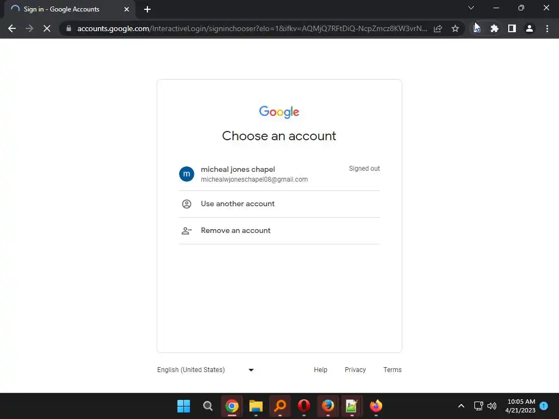Click the Google logo
This screenshot has width=559, height=419.
[279, 112]
